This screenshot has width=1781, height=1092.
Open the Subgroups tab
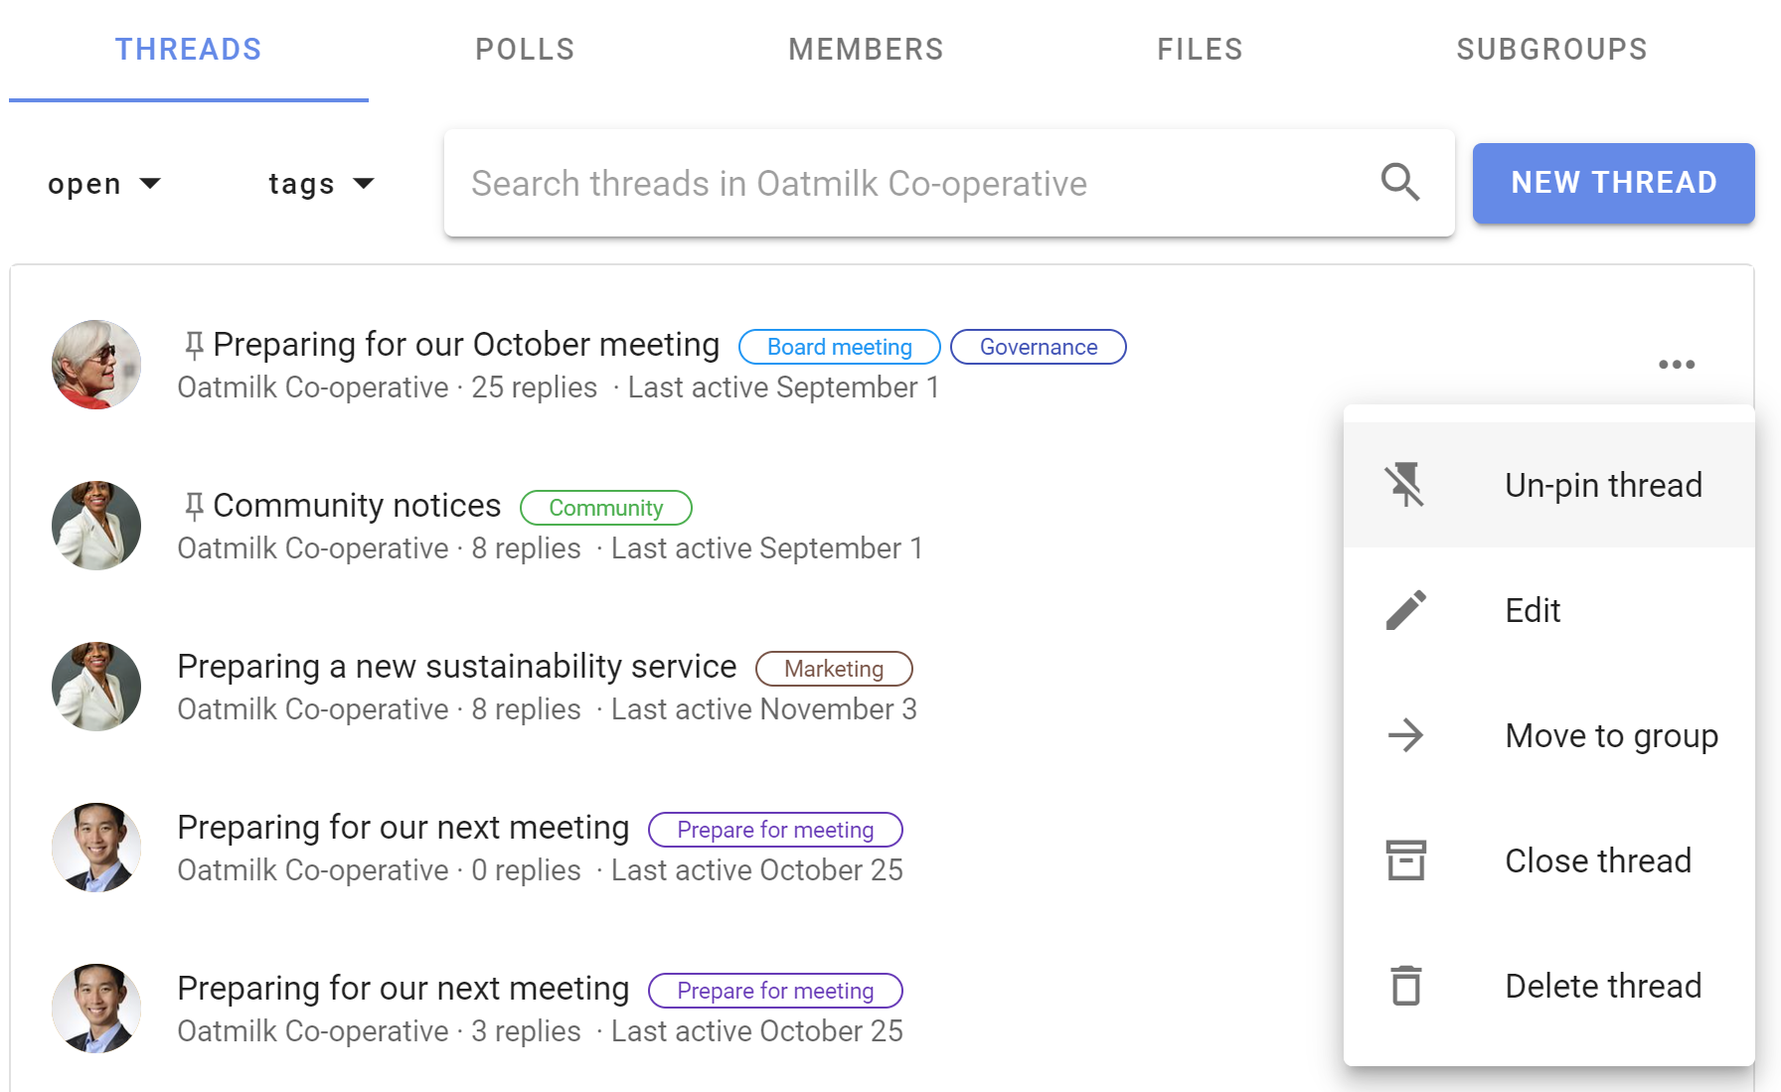tap(1551, 50)
